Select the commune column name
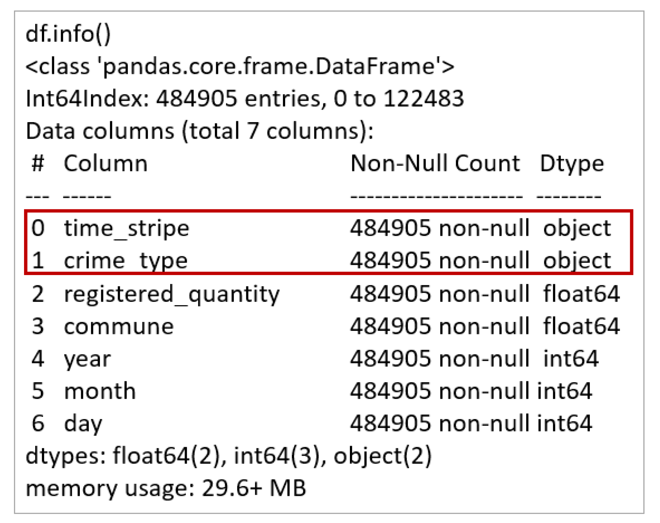The width and height of the screenshot is (660, 523). (119, 326)
